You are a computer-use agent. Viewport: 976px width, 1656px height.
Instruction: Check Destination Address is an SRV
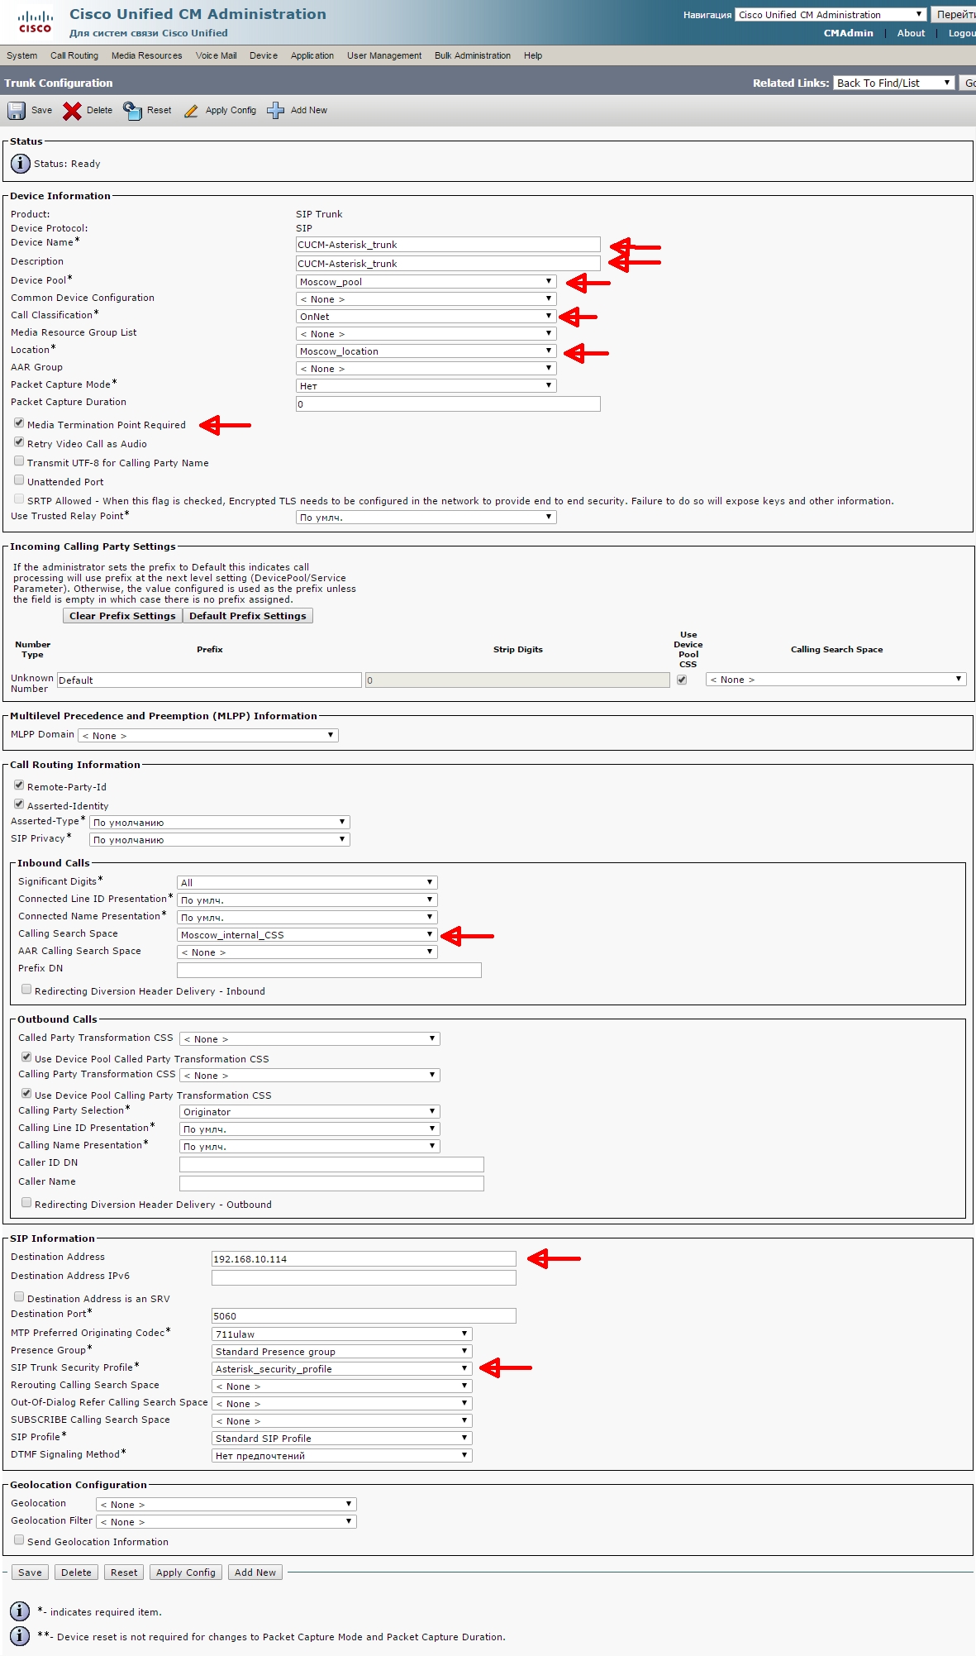(x=19, y=1297)
